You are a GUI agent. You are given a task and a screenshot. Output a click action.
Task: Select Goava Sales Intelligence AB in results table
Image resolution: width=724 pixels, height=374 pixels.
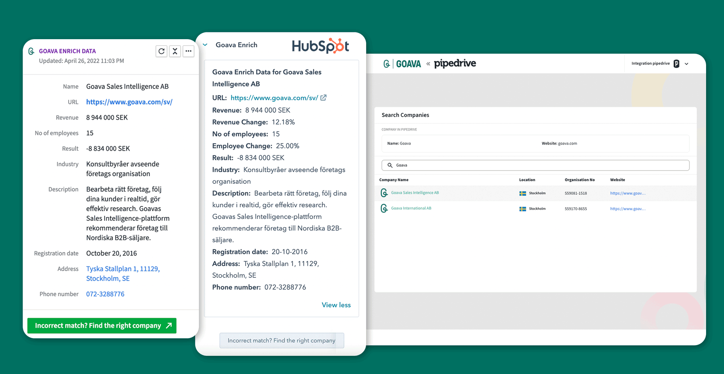tap(415, 193)
